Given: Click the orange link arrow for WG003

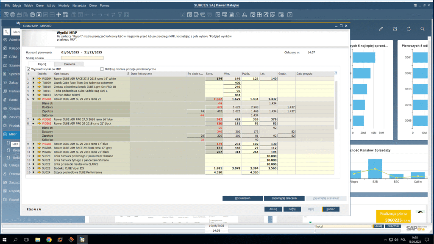Looking at the screenshot, I should coord(39,124).
